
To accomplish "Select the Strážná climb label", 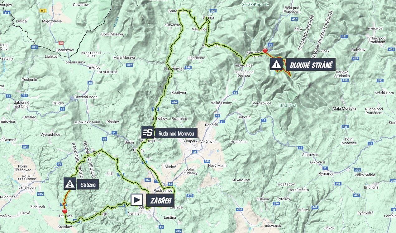I will point(88,185).
